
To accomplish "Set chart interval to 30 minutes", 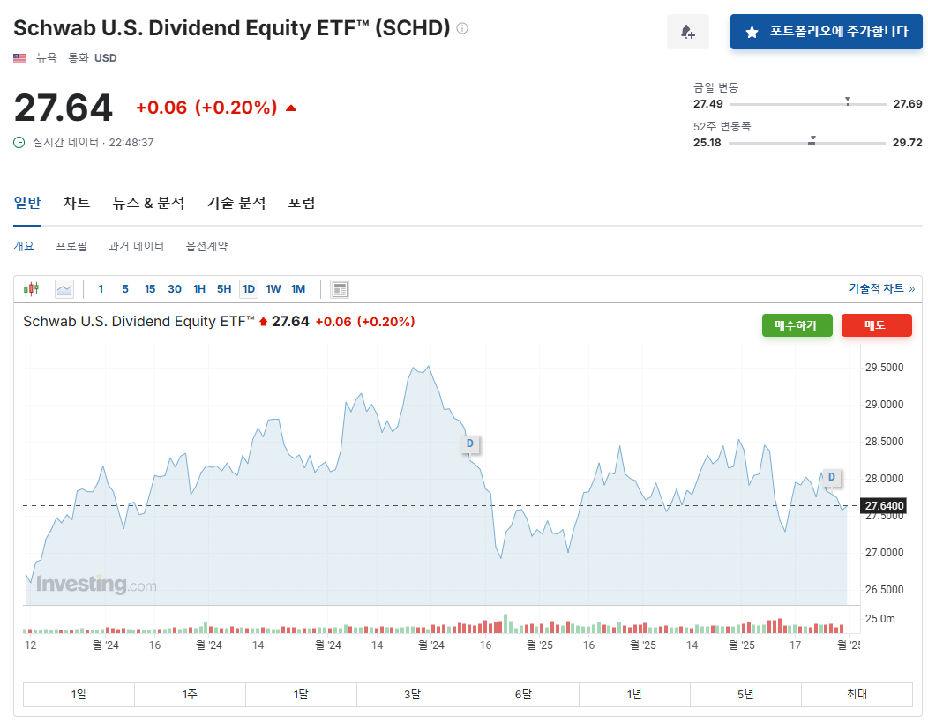I will pos(175,288).
